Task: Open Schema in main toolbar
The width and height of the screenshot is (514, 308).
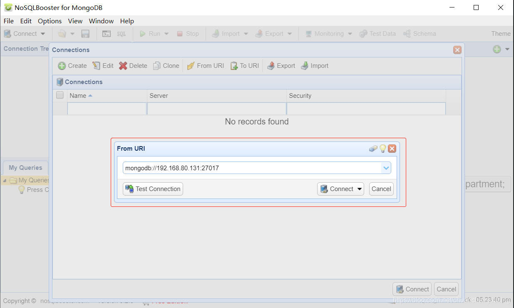Action: click(x=420, y=34)
